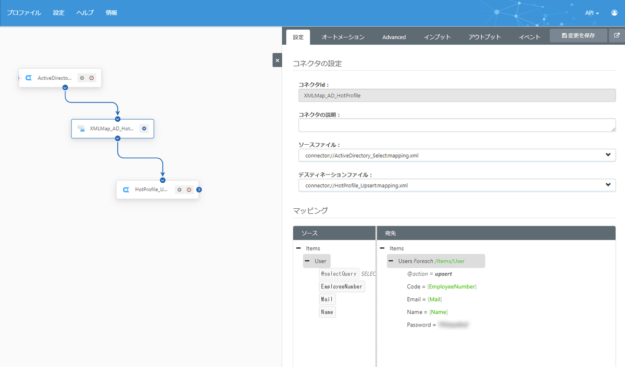The image size is (625, 367).
Task: Open the 設定 menu in top bar
Action: 59,12
